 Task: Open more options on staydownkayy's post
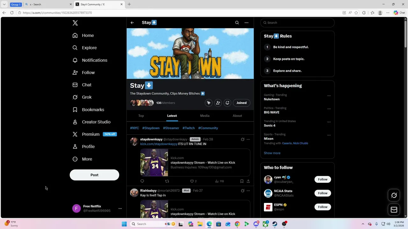tap(248, 139)
